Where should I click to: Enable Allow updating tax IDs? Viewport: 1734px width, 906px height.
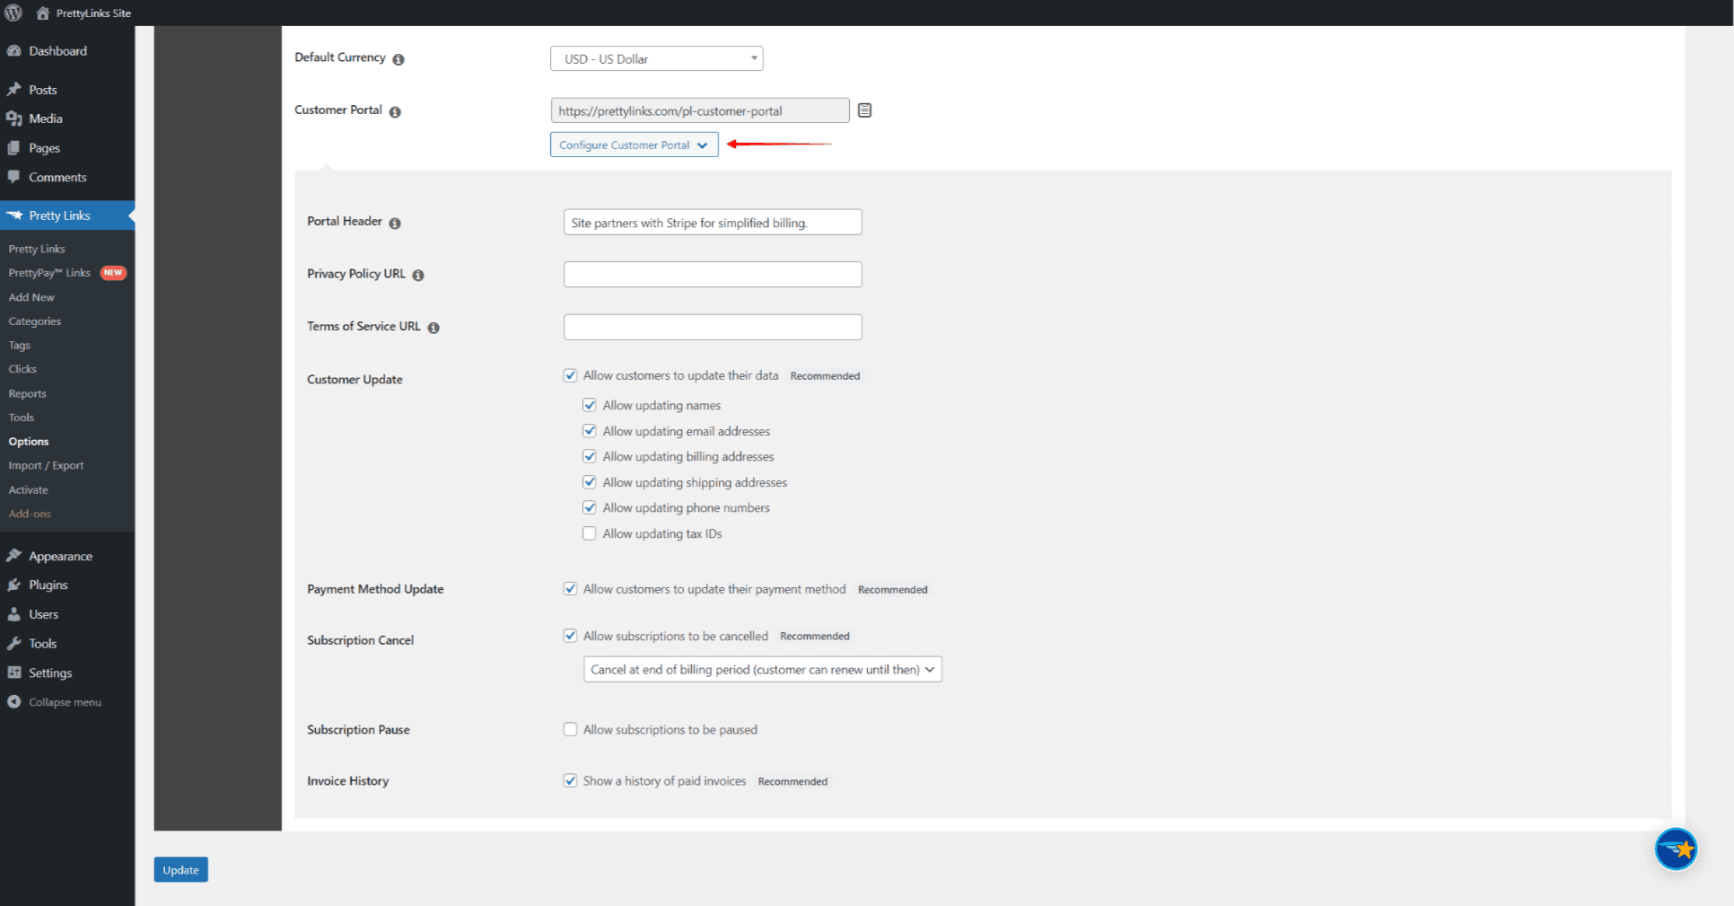pyautogui.click(x=589, y=532)
